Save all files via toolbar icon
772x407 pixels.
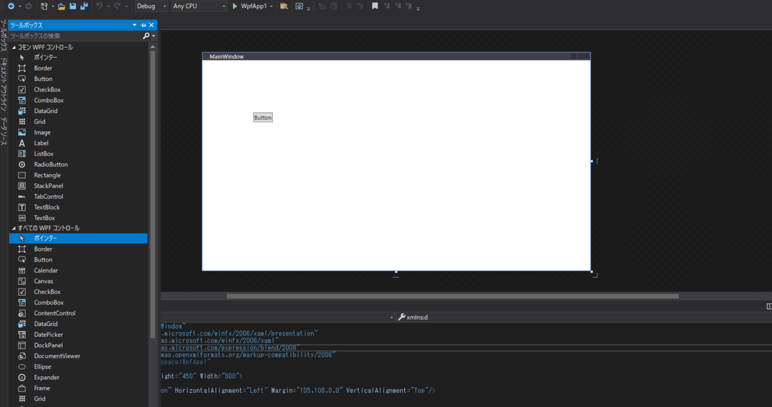click(84, 6)
